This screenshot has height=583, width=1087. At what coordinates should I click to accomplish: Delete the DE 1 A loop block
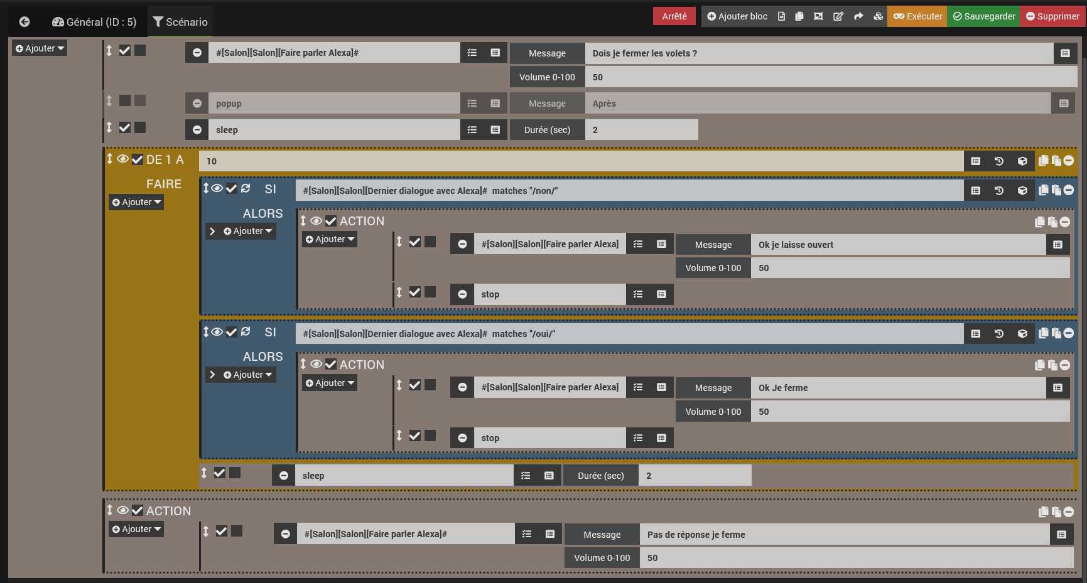(x=1069, y=161)
